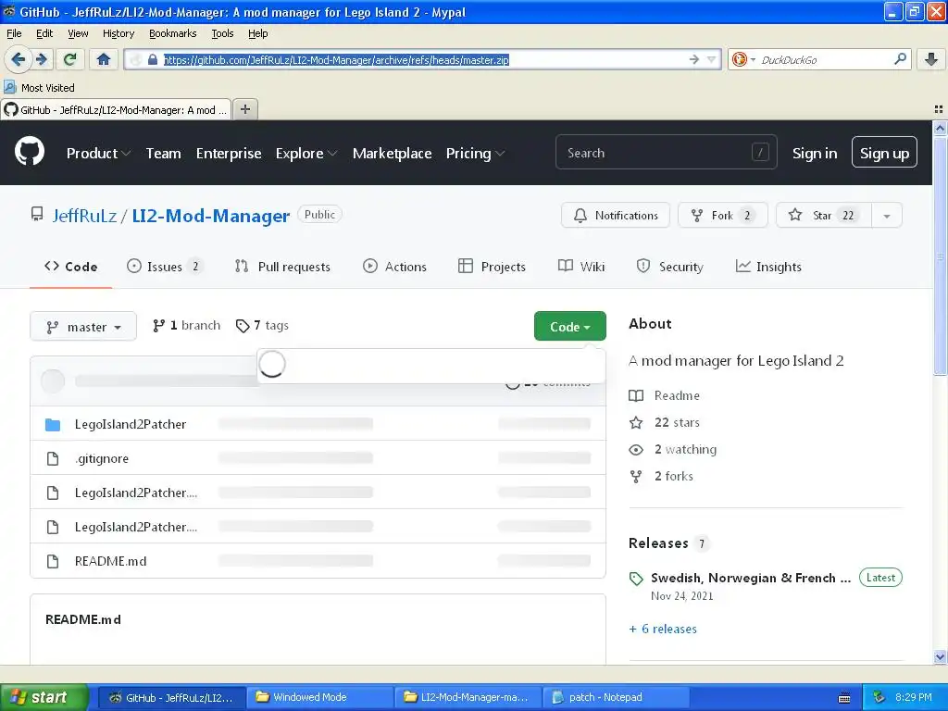948x711 pixels.
Task: Click the Sign up button
Action: coord(884,153)
